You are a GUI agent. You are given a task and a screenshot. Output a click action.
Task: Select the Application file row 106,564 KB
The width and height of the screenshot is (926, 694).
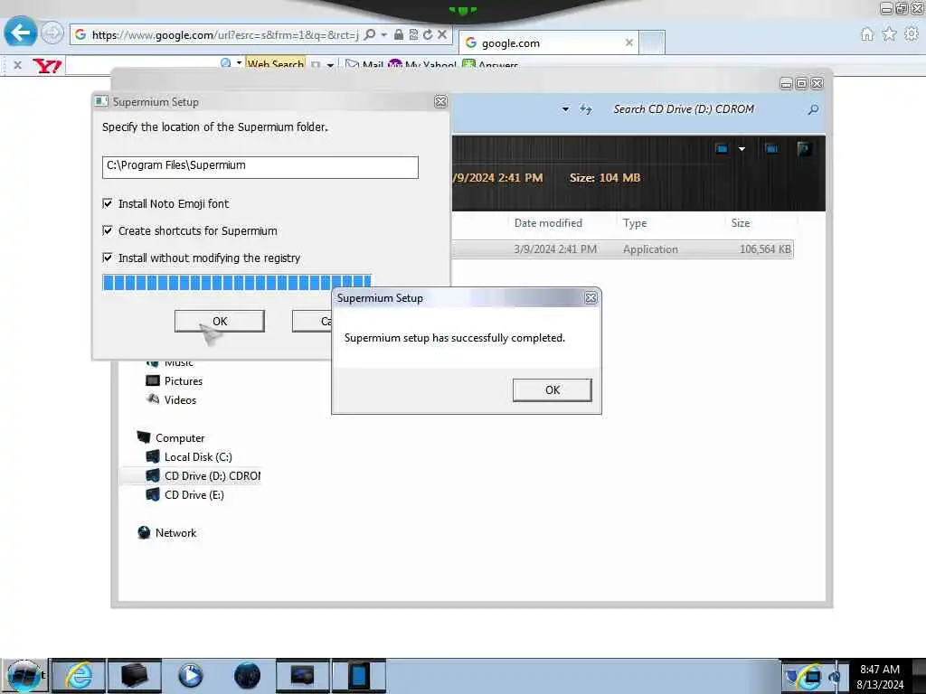point(622,249)
